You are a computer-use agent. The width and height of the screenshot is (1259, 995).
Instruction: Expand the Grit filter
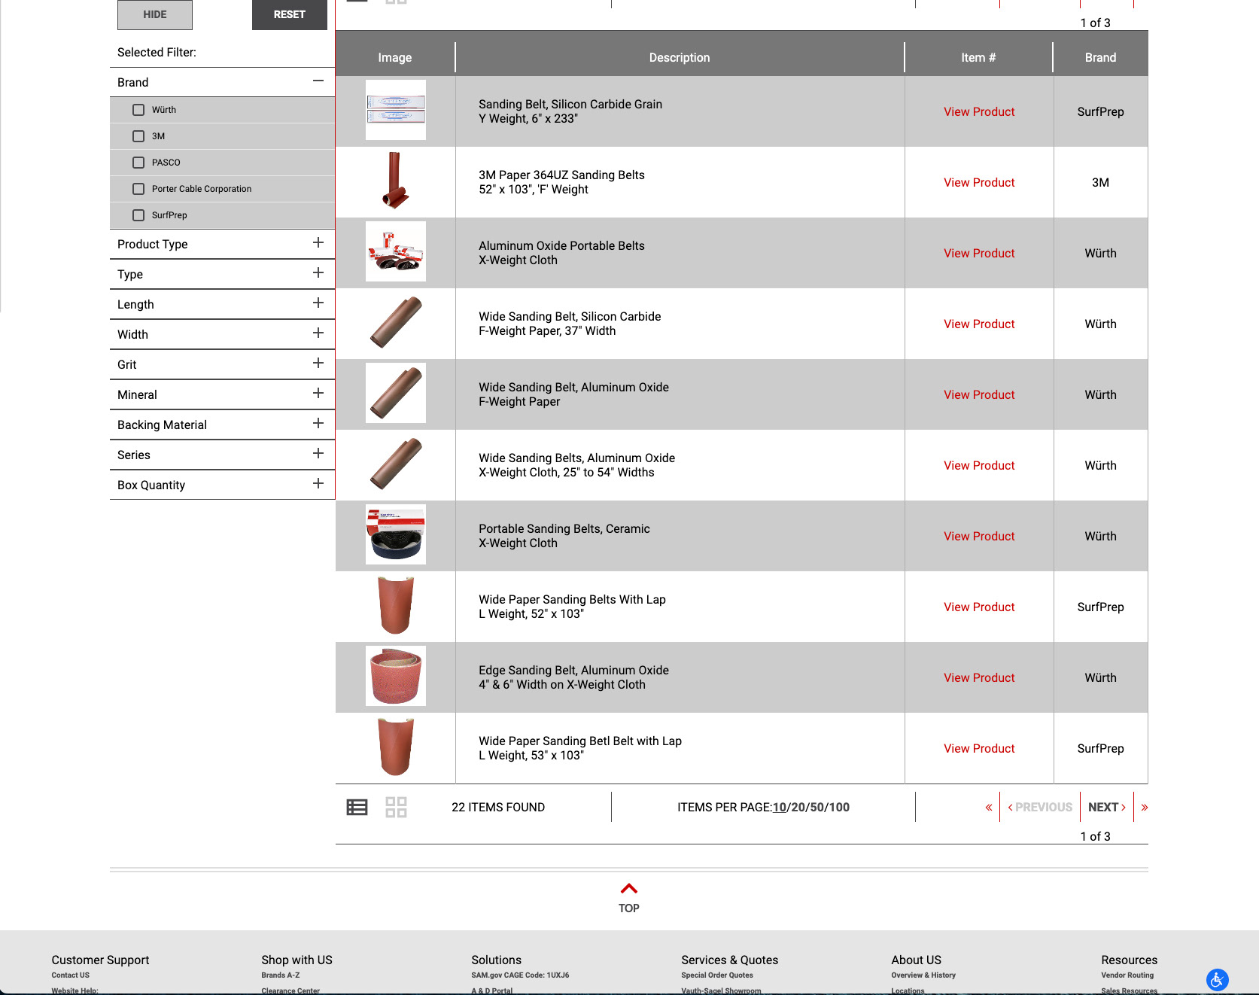(318, 363)
